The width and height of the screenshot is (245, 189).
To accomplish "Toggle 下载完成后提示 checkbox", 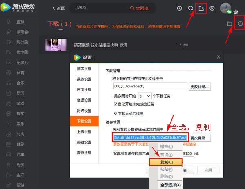I will pos(116,113).
